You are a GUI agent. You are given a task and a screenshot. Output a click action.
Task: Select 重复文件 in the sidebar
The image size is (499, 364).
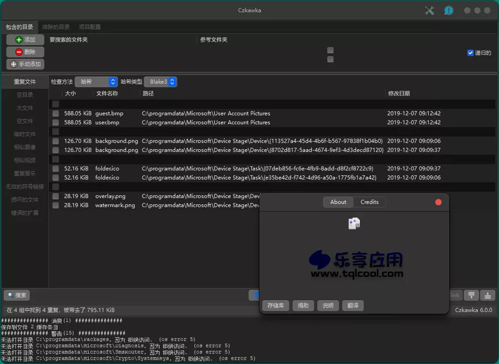25,82
